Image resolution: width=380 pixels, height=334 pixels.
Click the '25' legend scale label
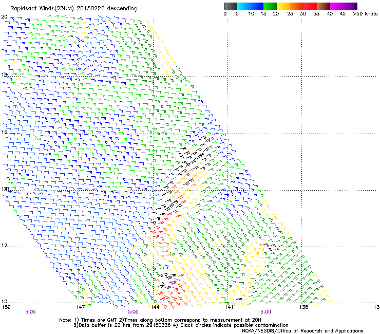pos(290,14)
